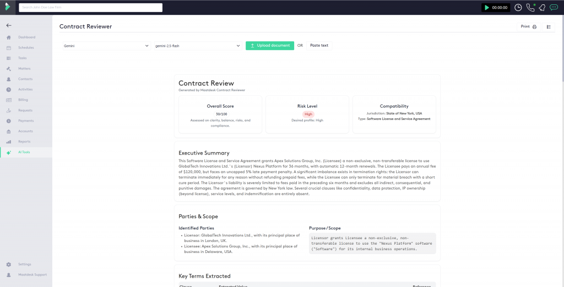Go to Schedules in sidebar
The image size is (564, 287).
[26, 48]
